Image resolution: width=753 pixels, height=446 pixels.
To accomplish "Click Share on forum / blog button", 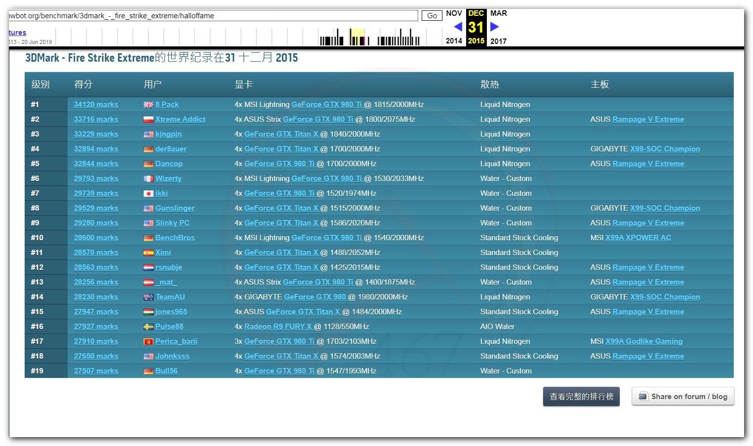I will pos(683,397).
